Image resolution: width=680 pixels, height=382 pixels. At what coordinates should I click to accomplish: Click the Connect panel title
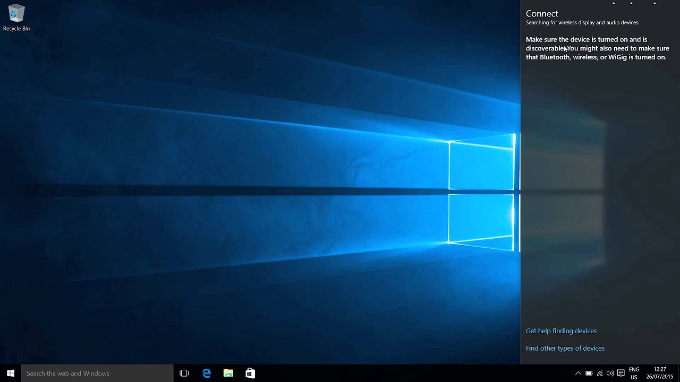(x=542, y=14)
